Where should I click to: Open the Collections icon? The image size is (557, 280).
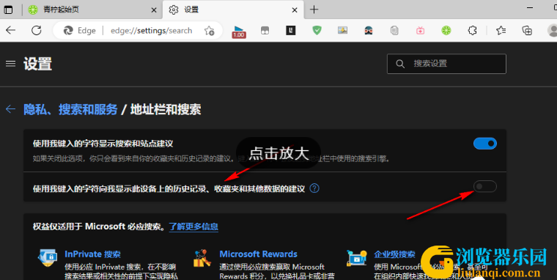click(527, 31)
